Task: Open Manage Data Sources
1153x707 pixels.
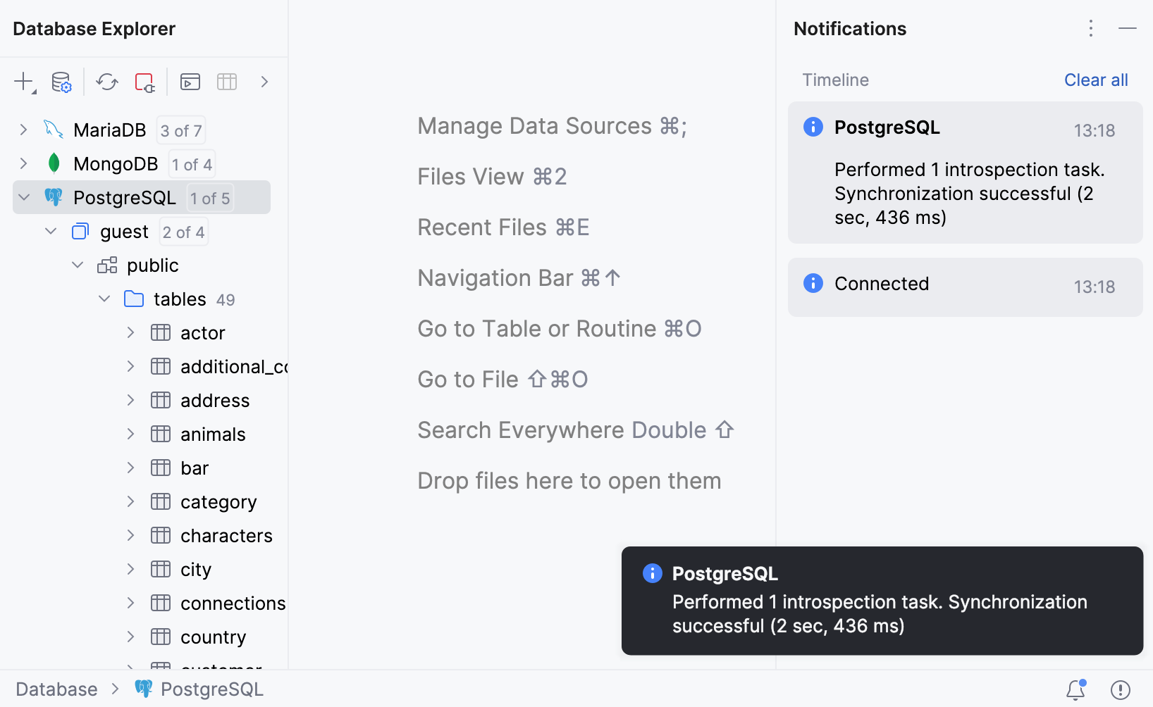Action: click(552, 125)
